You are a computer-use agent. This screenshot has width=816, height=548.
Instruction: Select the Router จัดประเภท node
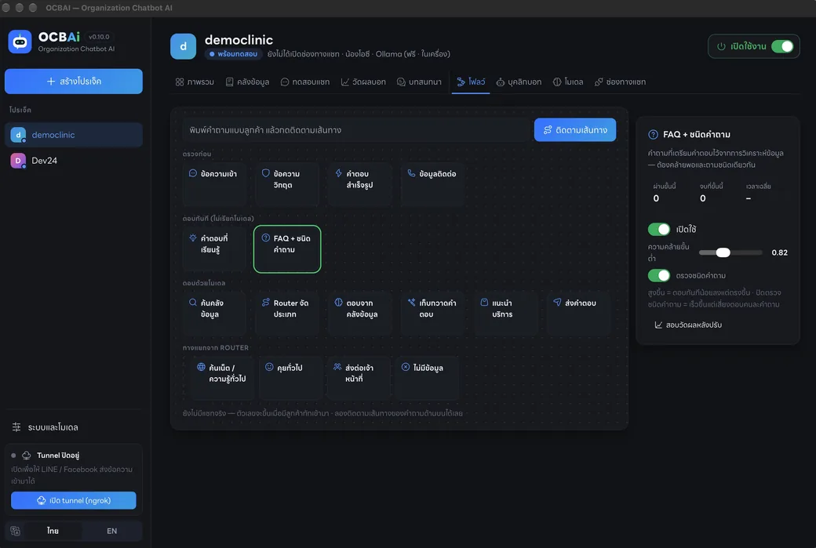(x=286, y=313)
